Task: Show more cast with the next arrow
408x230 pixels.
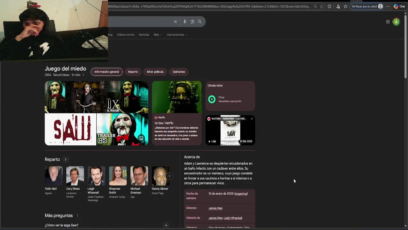Action: click(x=169, y=176)
